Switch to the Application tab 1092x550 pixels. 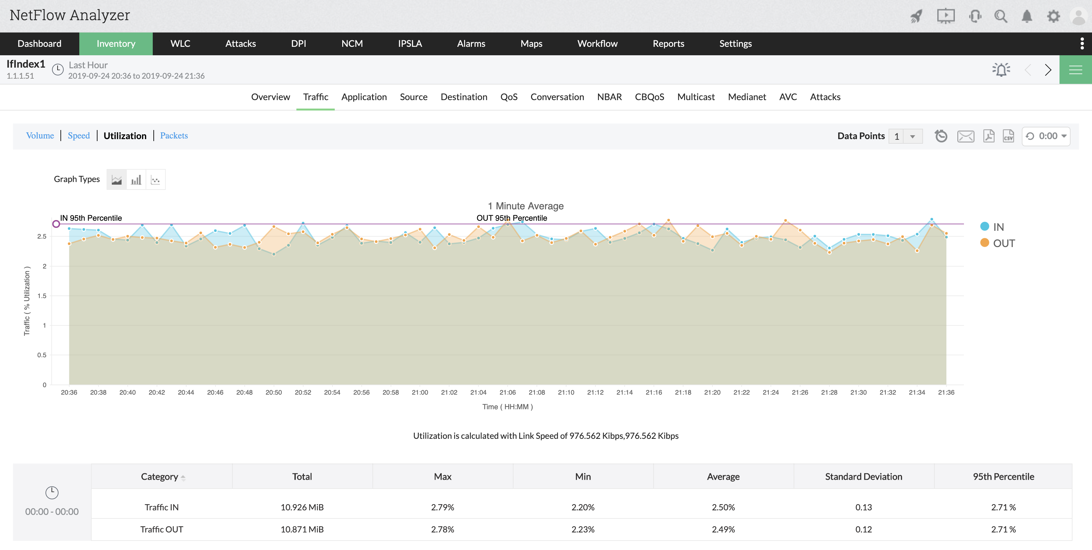click(364, 97)
